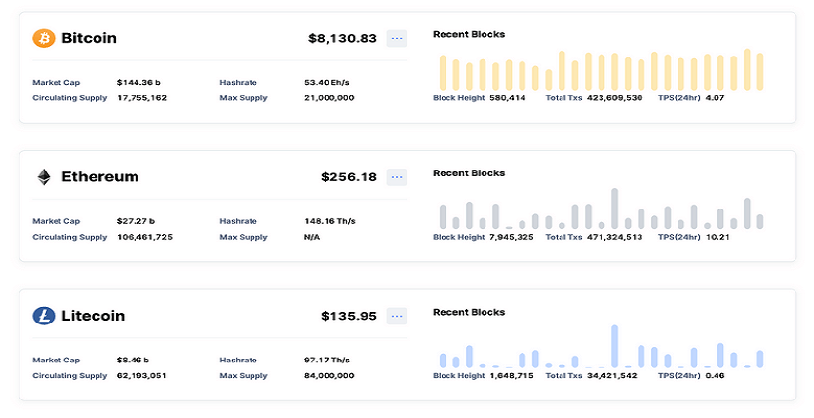Viewport: 814px width, 418px height.
Task: Click the Total Txs label in the Litecoin card
Action: tap(563, 375)
